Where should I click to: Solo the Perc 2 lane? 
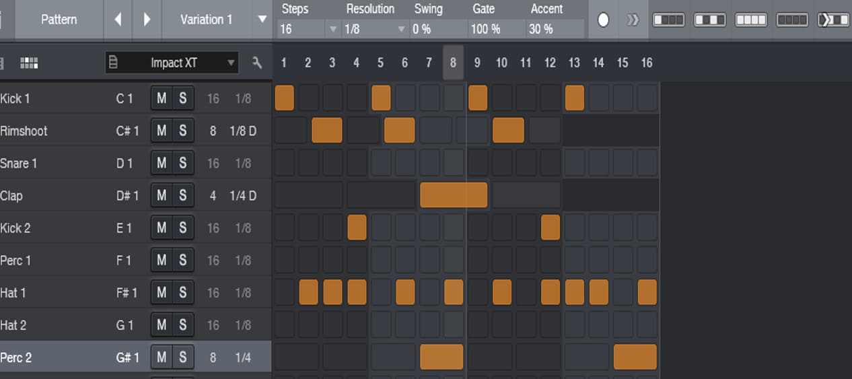[183, 357]
